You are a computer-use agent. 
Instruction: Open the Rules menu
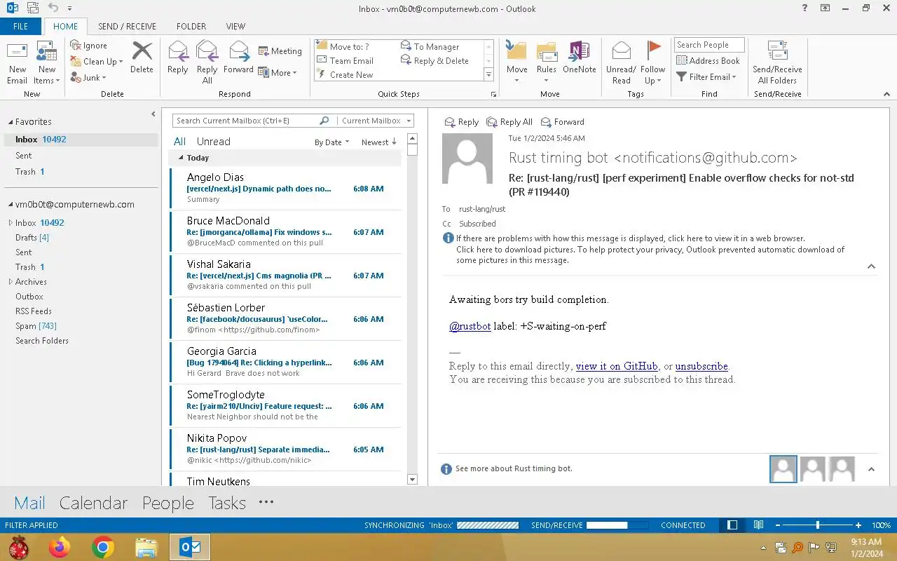click(547, 63)
